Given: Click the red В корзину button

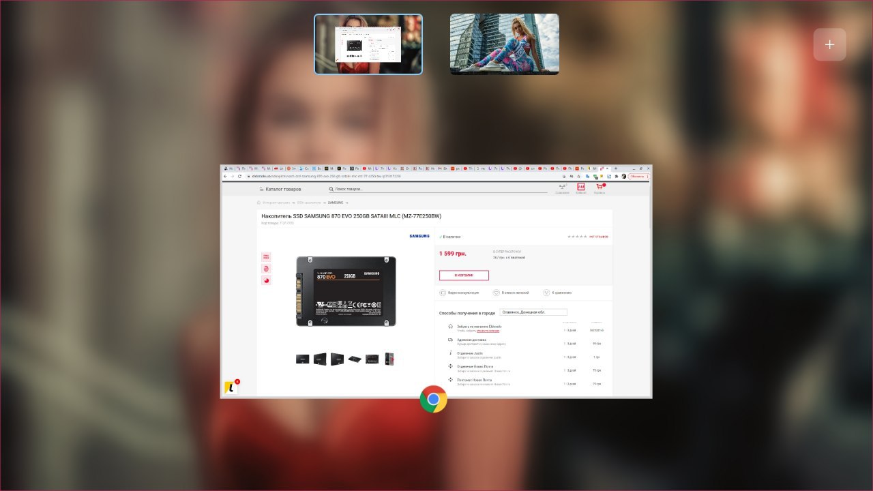Looking at the screenshot, I should (464, 276).
